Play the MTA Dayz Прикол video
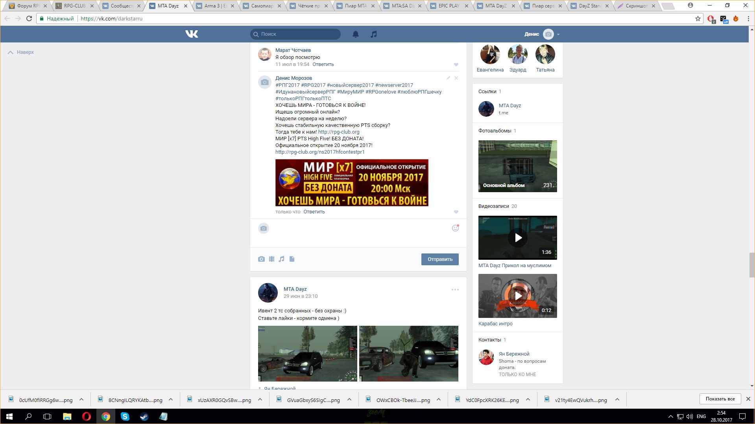This screenshot has height=424, width=755. click(x=518, y=238)
